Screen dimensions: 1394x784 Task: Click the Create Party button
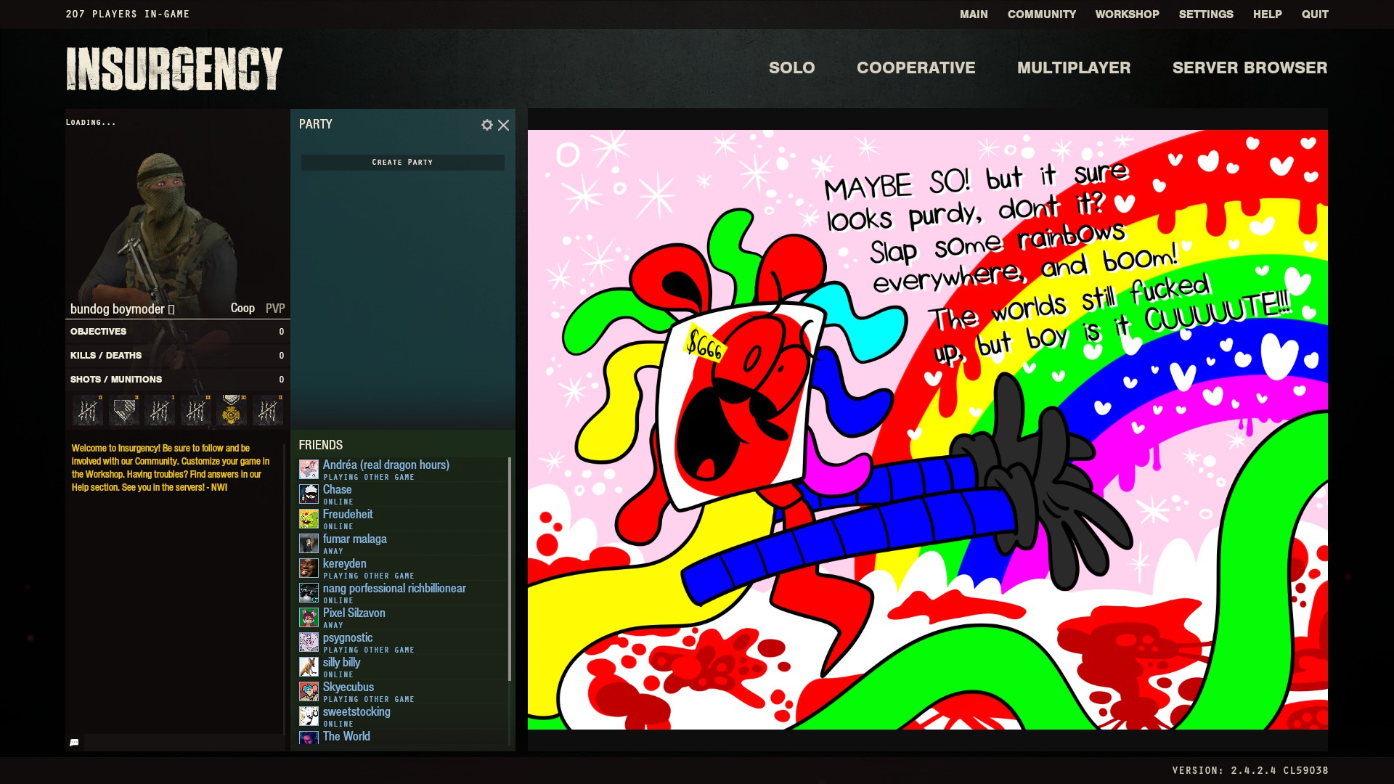pos(402,163)
